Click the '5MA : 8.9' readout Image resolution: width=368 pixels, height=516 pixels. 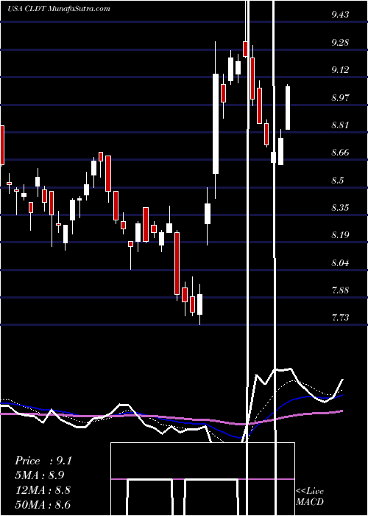[40, 475]
